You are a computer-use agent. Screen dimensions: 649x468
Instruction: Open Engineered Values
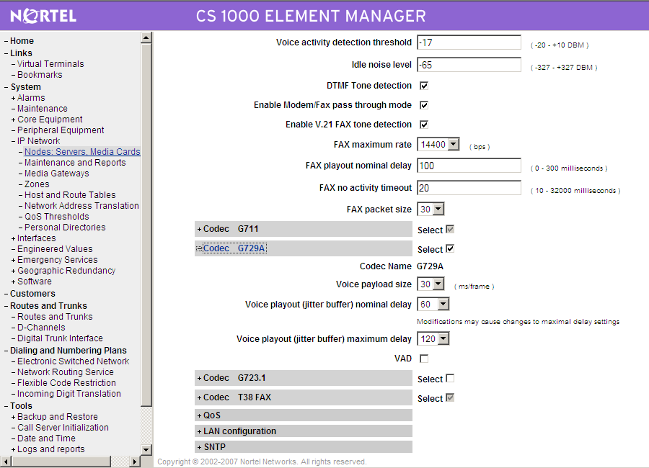pos(55,249)
